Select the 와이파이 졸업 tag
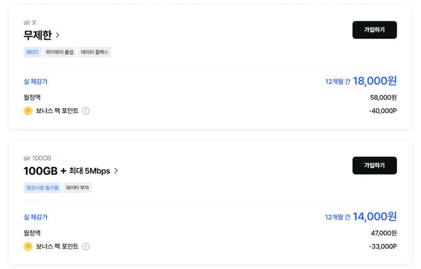Viewport: 421px width, 269px height. tap(59, 52)
